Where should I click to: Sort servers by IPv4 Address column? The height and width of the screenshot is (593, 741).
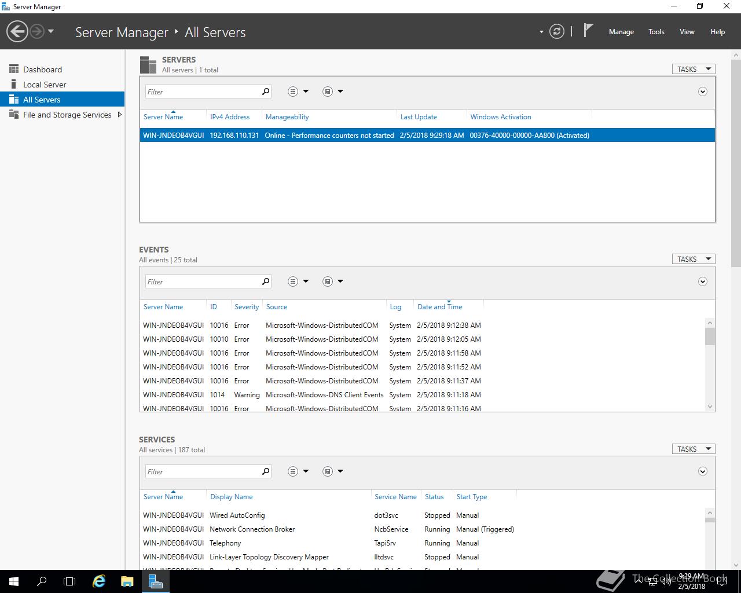click(x=230, y=117)
